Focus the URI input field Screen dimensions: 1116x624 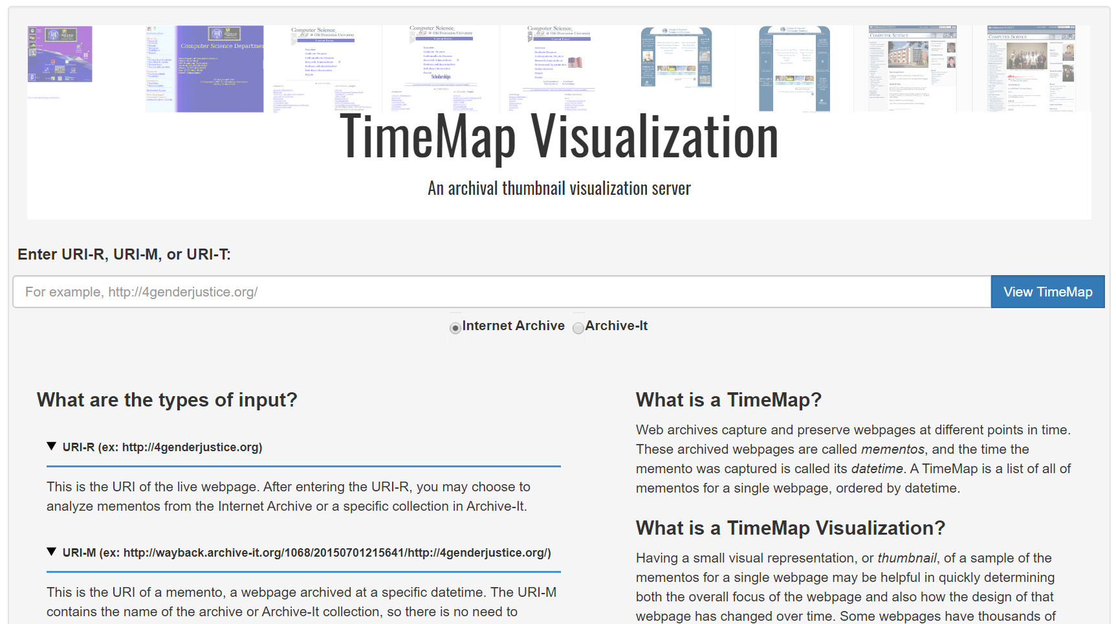click(x=502, y=292)
